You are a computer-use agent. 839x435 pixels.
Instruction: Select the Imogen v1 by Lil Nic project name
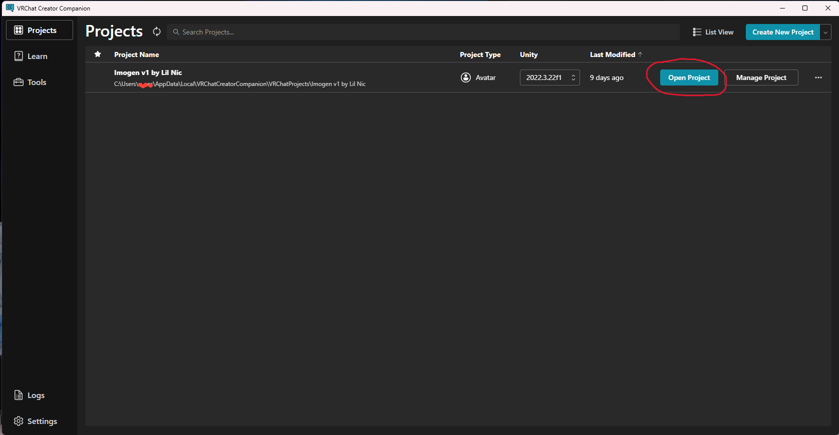(x=148, y=72)
